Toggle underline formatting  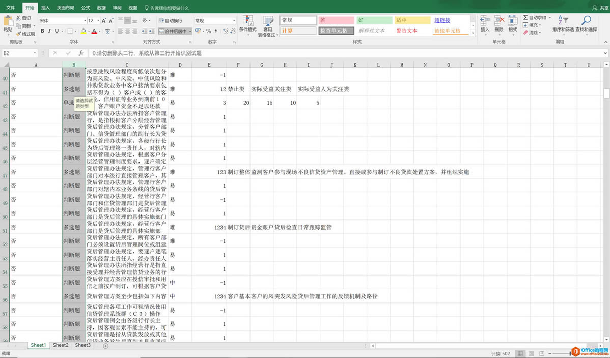tap(57, 31)
